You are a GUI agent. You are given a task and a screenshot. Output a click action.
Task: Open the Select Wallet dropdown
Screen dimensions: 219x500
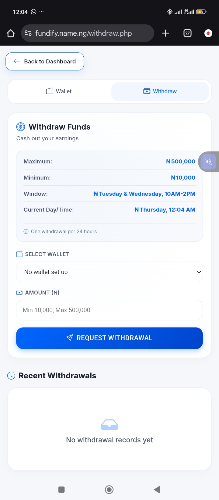coord(109,272)
